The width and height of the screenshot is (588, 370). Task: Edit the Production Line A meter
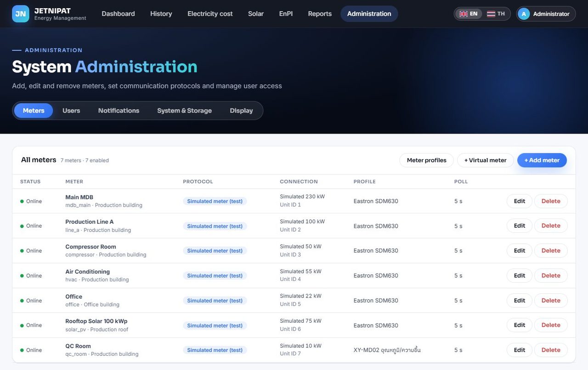click(x=520, y=226)
